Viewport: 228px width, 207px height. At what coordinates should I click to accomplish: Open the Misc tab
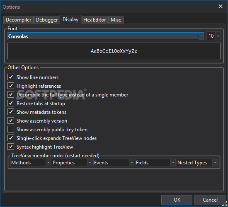116,20
